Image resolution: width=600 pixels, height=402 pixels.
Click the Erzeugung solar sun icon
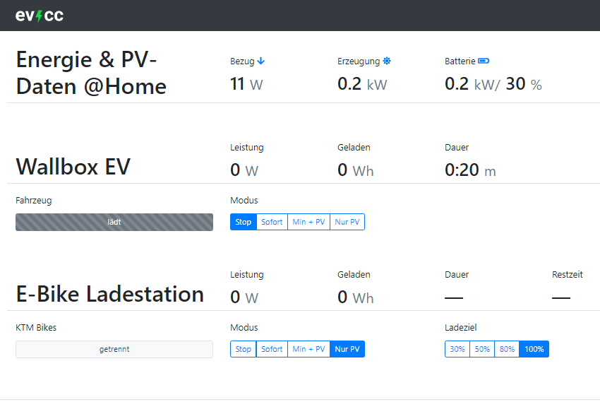(x=387, y=61)
